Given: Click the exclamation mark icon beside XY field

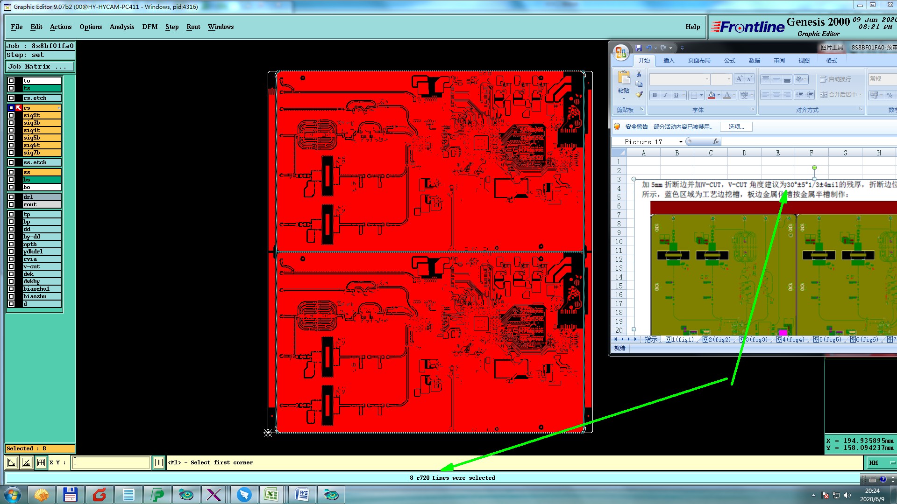Looking at the screenshot, I should [159, 462].
